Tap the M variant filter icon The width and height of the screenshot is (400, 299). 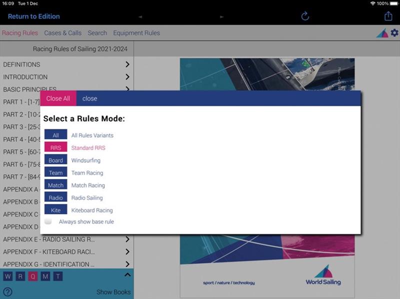coord(45,277)
